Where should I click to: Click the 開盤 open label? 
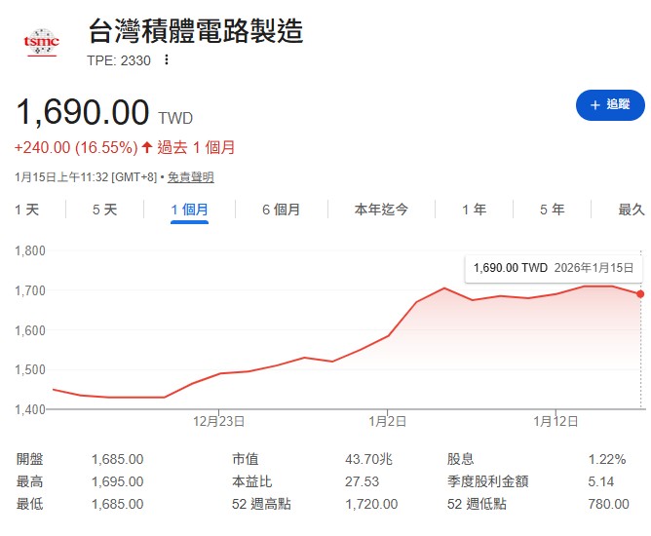[x=29, y=459]
